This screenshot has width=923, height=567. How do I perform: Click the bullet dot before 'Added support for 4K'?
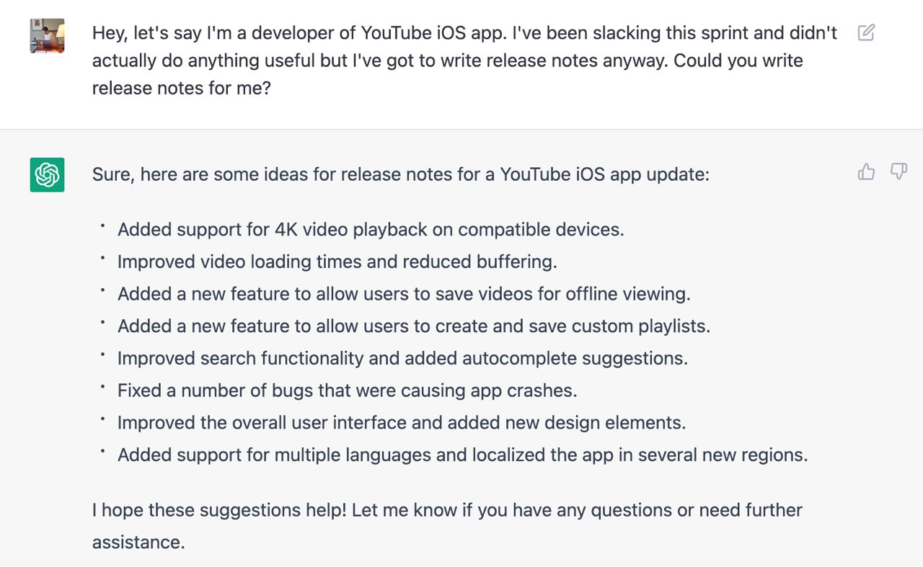[102, 226]
